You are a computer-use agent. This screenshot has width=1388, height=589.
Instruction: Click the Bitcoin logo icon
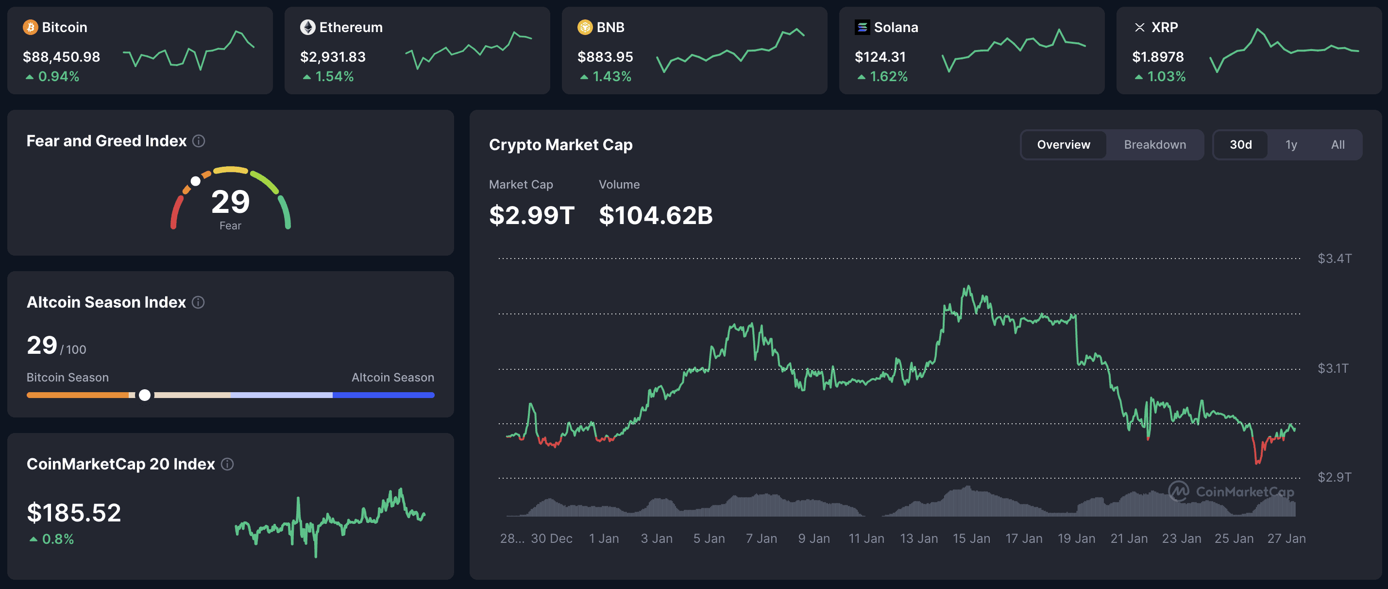click(x=31, y=27)
